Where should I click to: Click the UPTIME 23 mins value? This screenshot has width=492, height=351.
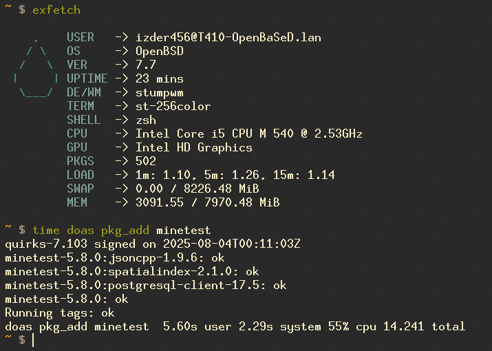160,78
